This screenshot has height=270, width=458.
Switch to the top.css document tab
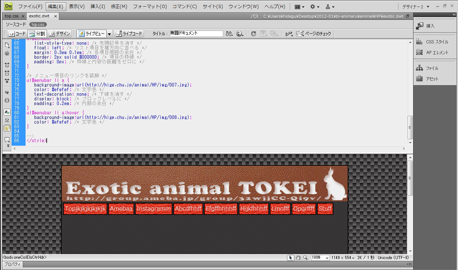[12, 16]
